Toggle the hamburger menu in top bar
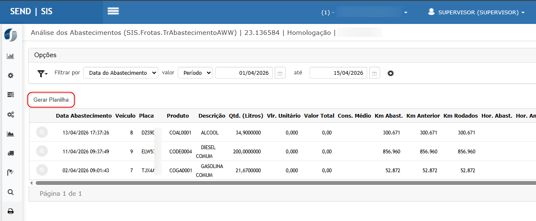Screen dimensions: 536x221 [x=113, y=11]
